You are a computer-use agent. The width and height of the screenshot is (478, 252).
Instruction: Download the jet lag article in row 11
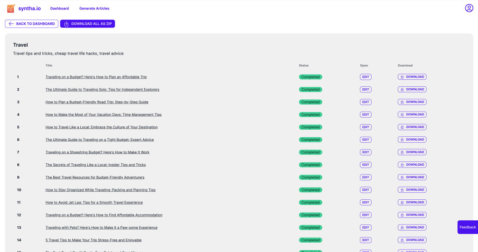pos(412,203)
